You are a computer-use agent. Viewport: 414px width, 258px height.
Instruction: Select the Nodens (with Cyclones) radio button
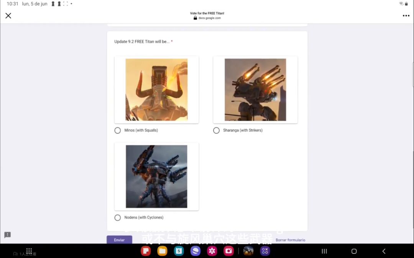point(118,217)
